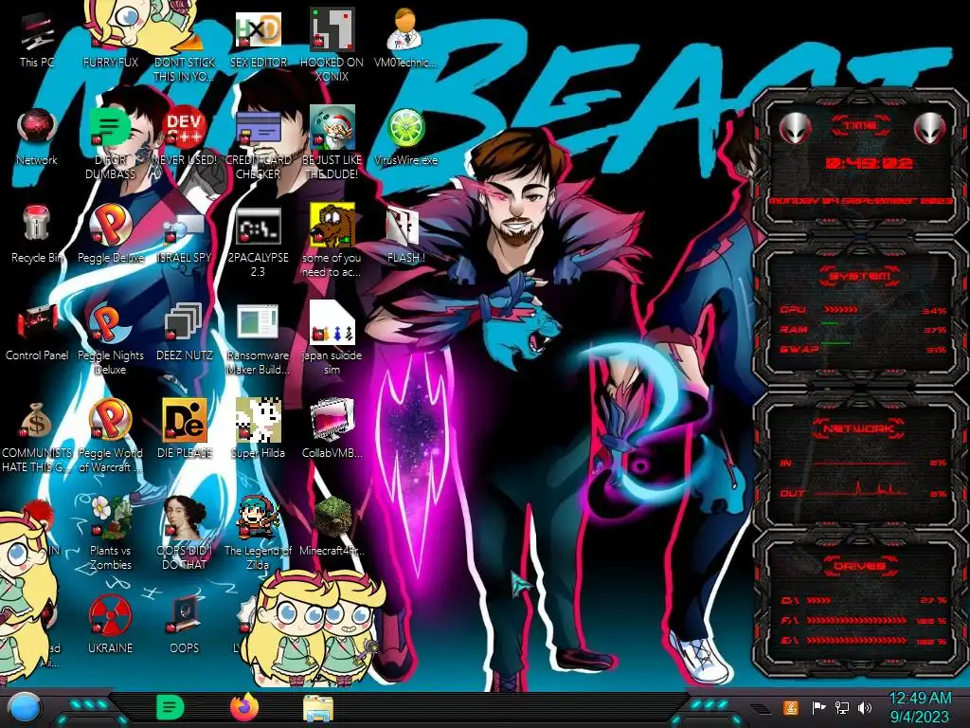Click the network IN traffic graph
The height and width of the screenshot is (728, 970).
860,463
